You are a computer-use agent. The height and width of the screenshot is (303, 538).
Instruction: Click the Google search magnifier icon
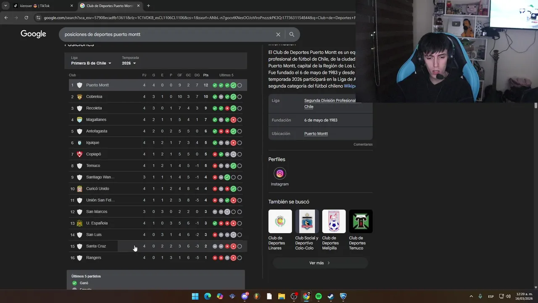292,35
